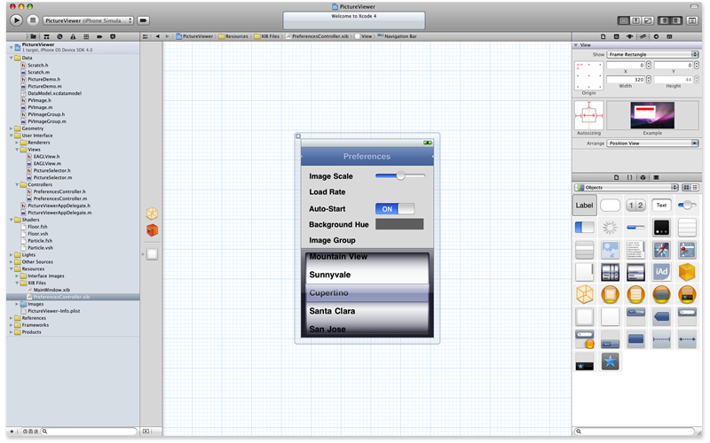
Task: Click the X position stepper
Action: [649, 65]
